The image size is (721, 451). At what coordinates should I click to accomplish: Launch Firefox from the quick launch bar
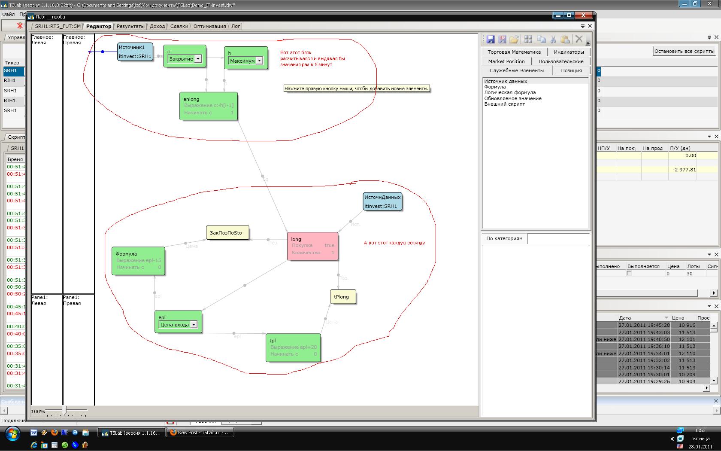pos(55,433)
